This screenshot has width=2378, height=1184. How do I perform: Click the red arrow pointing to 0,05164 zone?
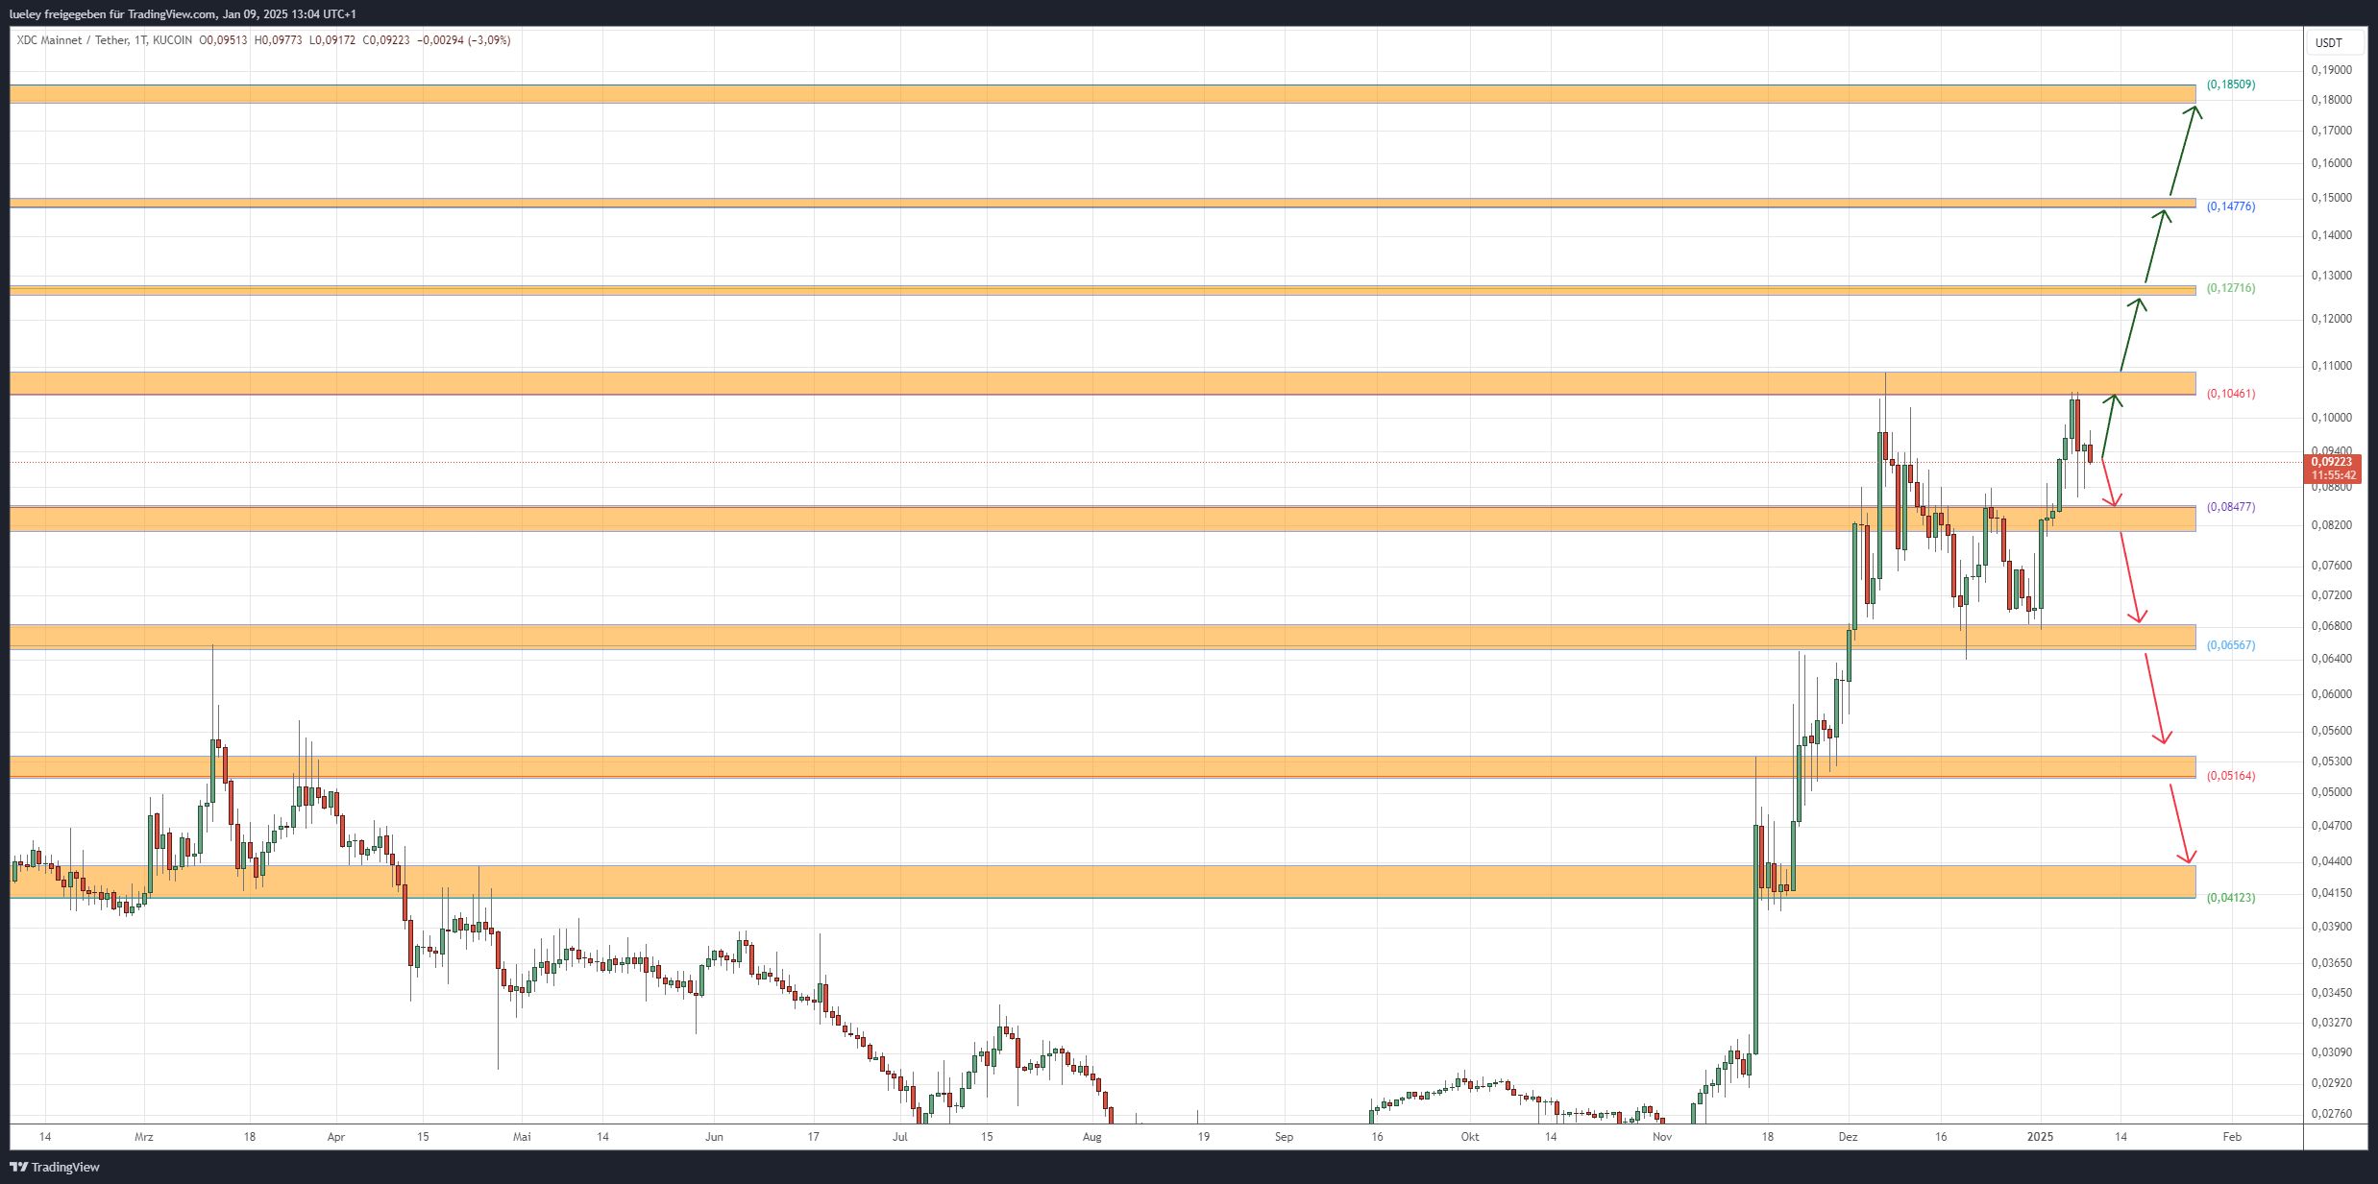[2154, 698]
